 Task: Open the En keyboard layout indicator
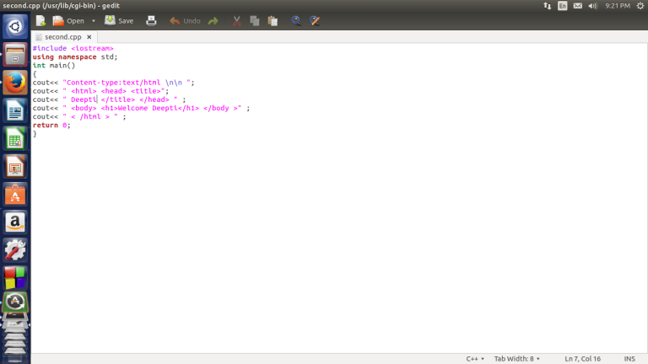click(x=563, y=6)
